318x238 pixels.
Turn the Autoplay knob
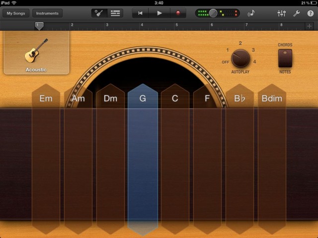tap(240, 58)
